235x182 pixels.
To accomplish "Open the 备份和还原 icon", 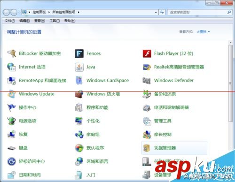I will tap(147, 94).
